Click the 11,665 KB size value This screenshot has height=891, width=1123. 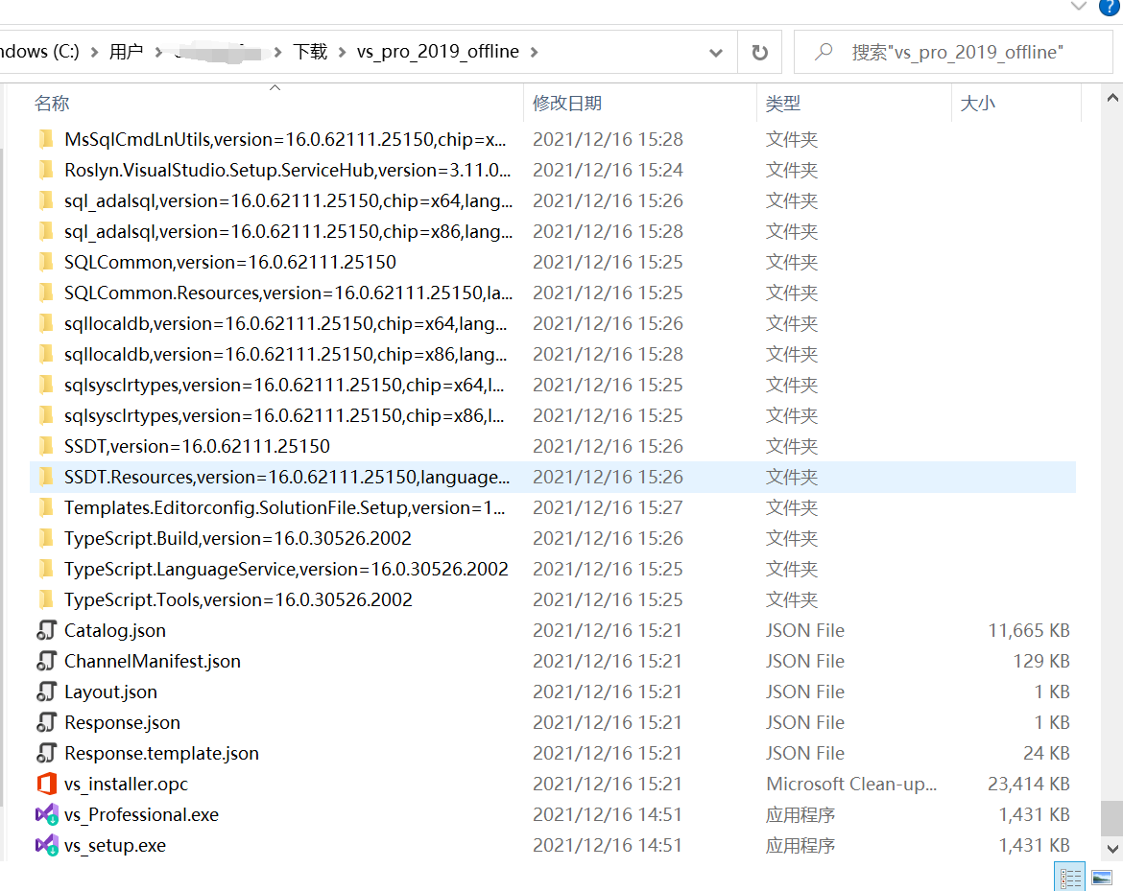click(x=1029, y=630)
